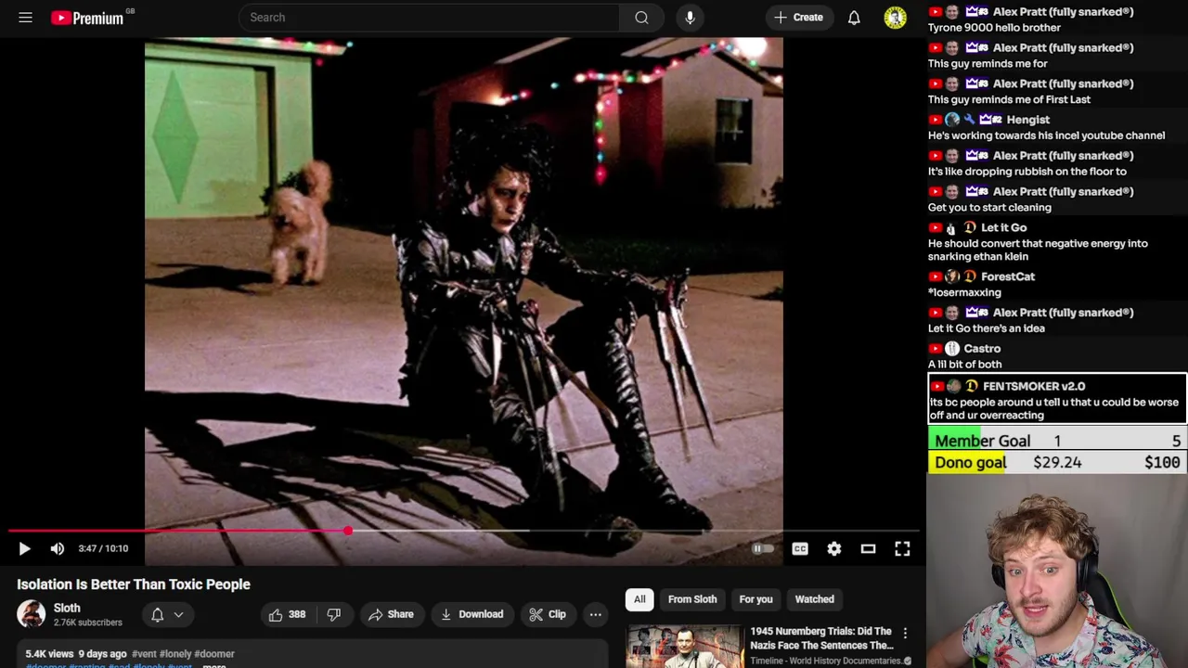Like the video (388 likes)

click(x=287, y=614)
